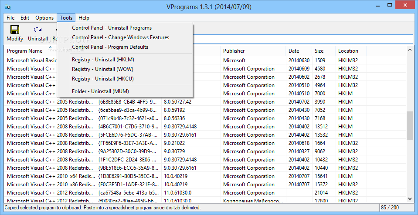Image resolution: width=418 pixels, height=215 pixels.
Task: Open the File menu
Action: pyautogui.click(x=10, y=18)
